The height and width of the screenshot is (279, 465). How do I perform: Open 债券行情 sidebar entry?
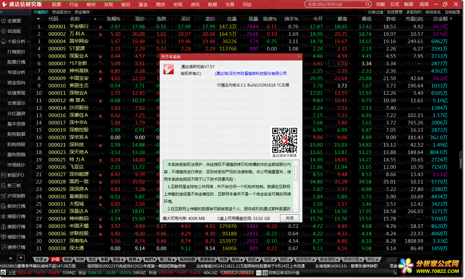click(13, 247)
